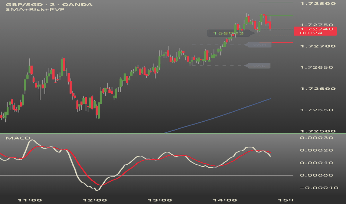Click the GBP/SGD · 2 · OANDA symbol title

coord(49,4)
